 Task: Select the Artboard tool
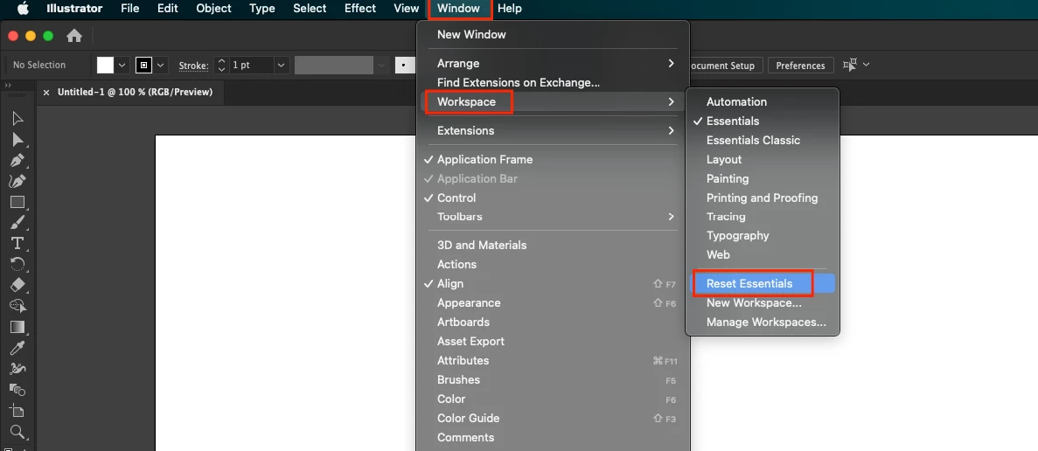pyautogui.click(x=17, y=411)
